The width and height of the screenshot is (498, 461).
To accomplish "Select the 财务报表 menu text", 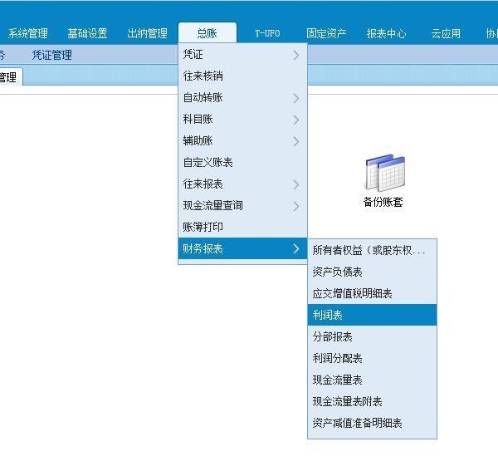I will click(203, 248).
